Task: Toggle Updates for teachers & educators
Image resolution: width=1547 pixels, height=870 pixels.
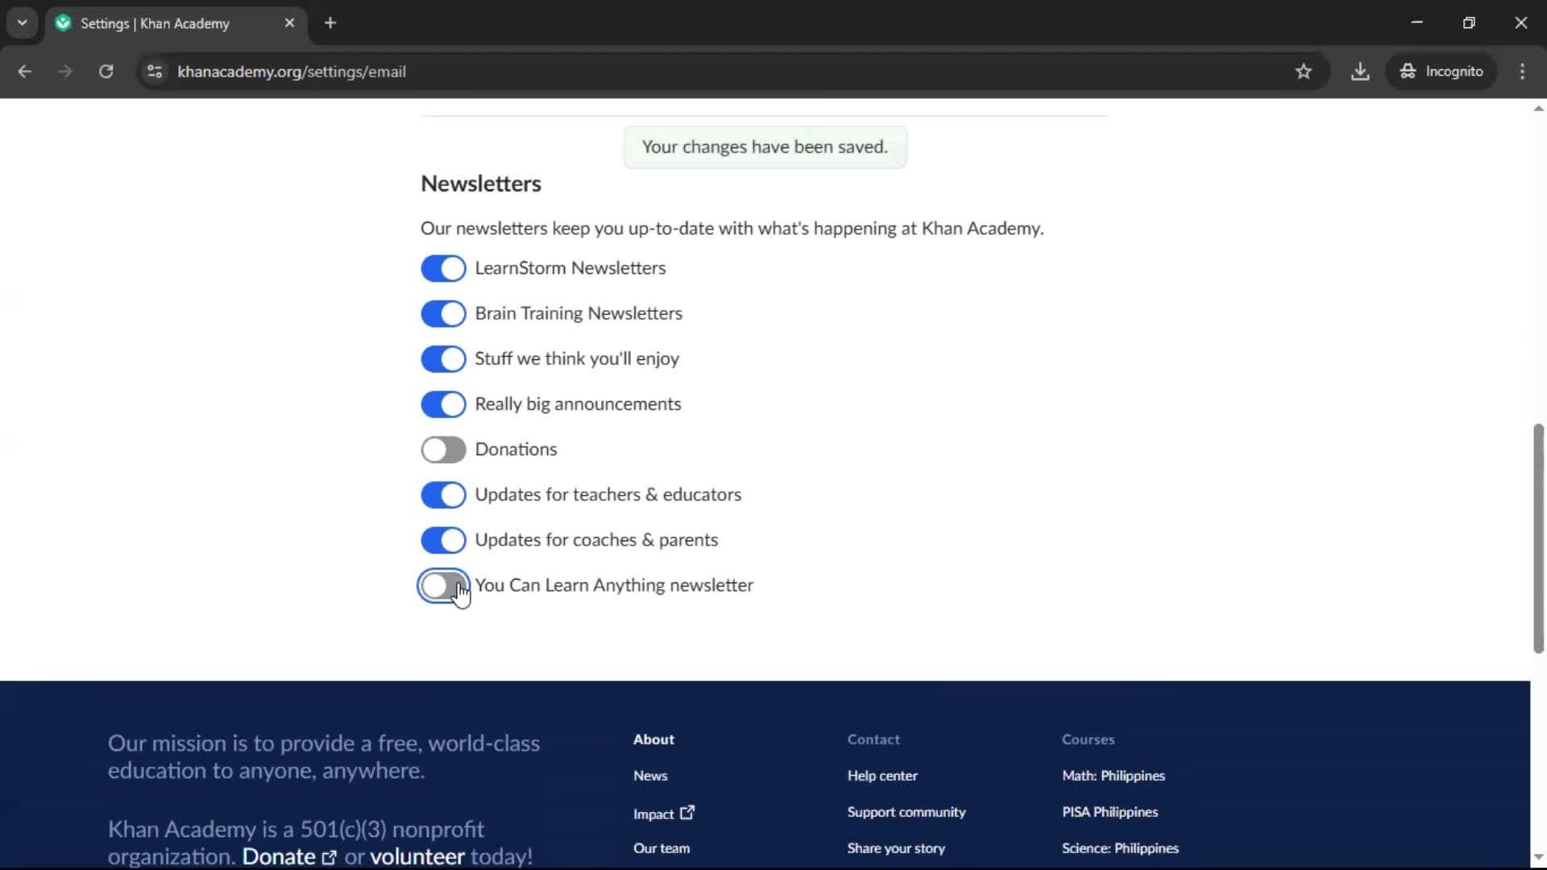Action: click(443, 495)
